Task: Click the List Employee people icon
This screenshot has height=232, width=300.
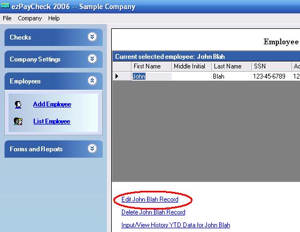Action: [x=18, y=121]
